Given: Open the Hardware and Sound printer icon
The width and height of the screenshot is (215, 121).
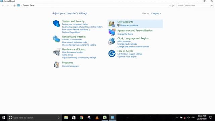Looking at the screenshot, I should [x=56, y=52].
